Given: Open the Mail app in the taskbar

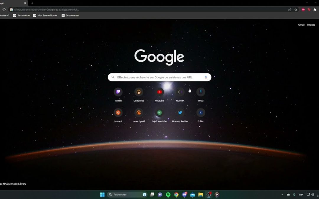Looking at the screenshot, I should (193, 195).
